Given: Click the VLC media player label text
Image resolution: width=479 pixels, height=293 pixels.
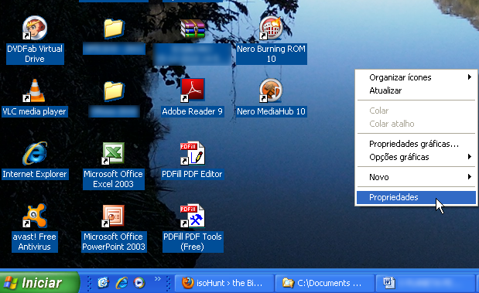Looking at the screenshot, I should click(34, 111).
